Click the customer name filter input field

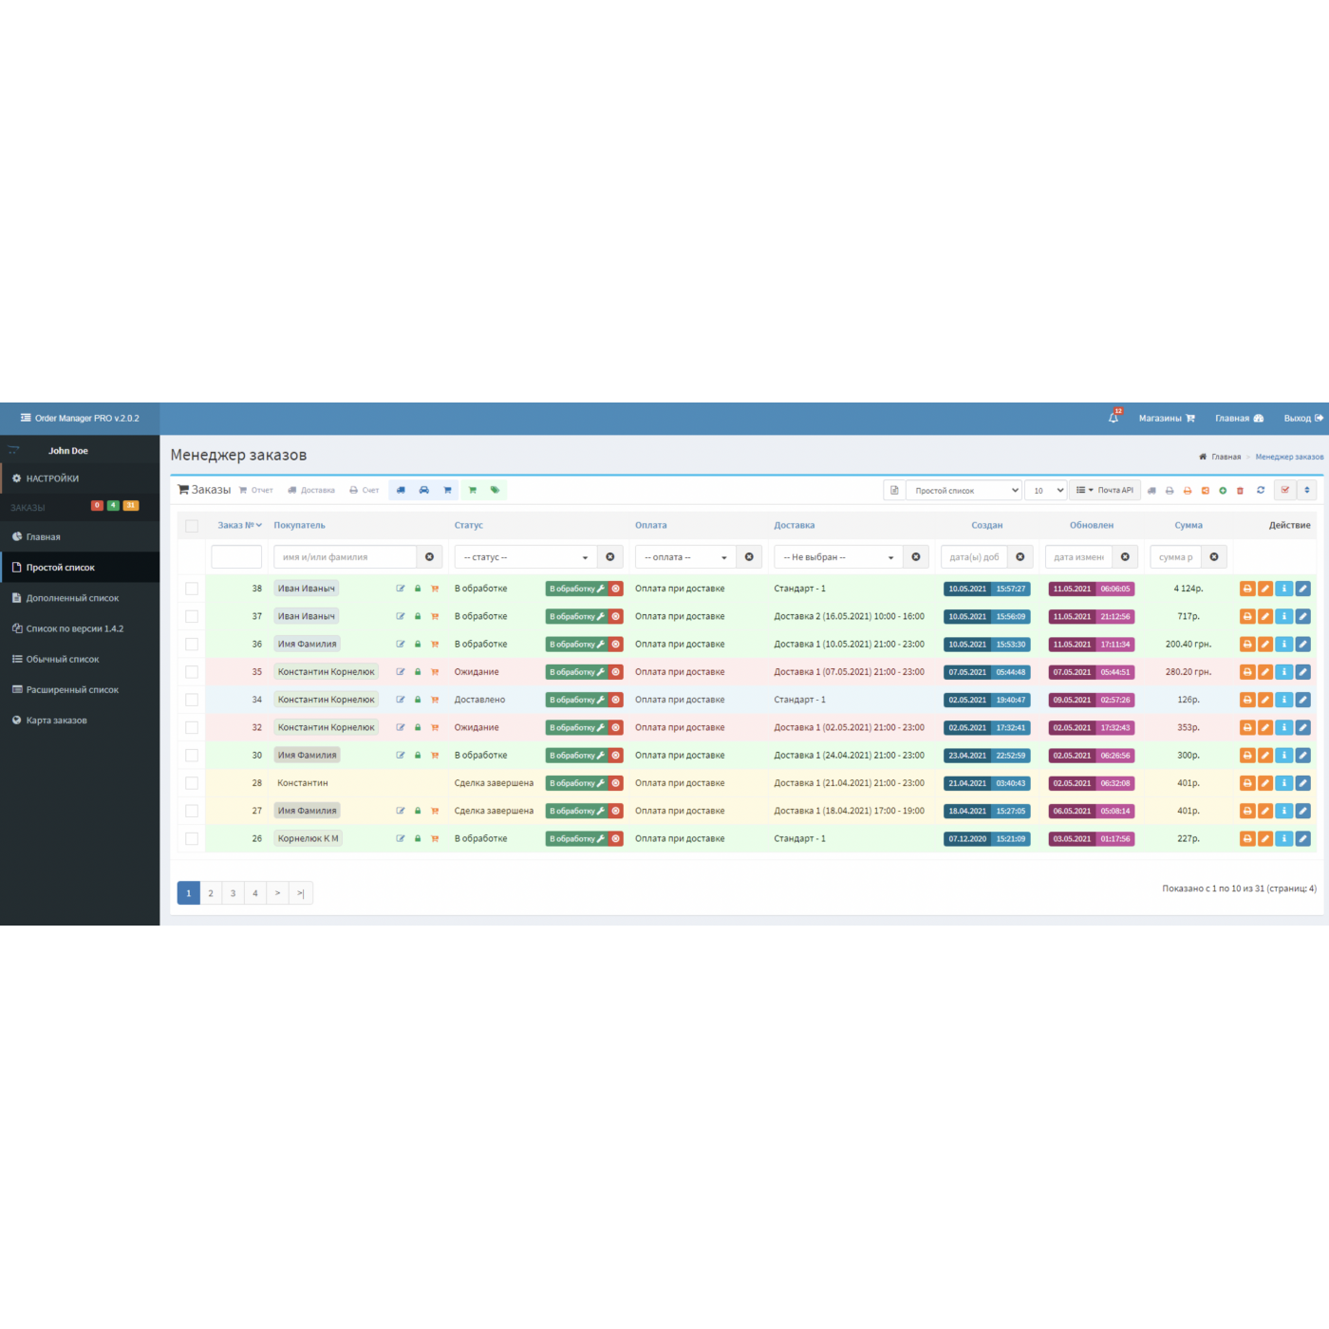click(x=346, y=557)
